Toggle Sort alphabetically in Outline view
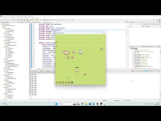Image resolution: width=161 pixels, height=121 pixels. pos(144,47)
